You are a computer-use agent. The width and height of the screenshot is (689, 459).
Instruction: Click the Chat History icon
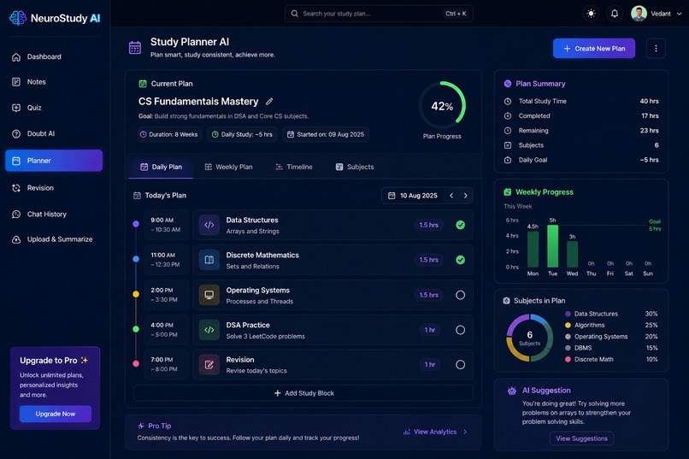tap(16, 215)
